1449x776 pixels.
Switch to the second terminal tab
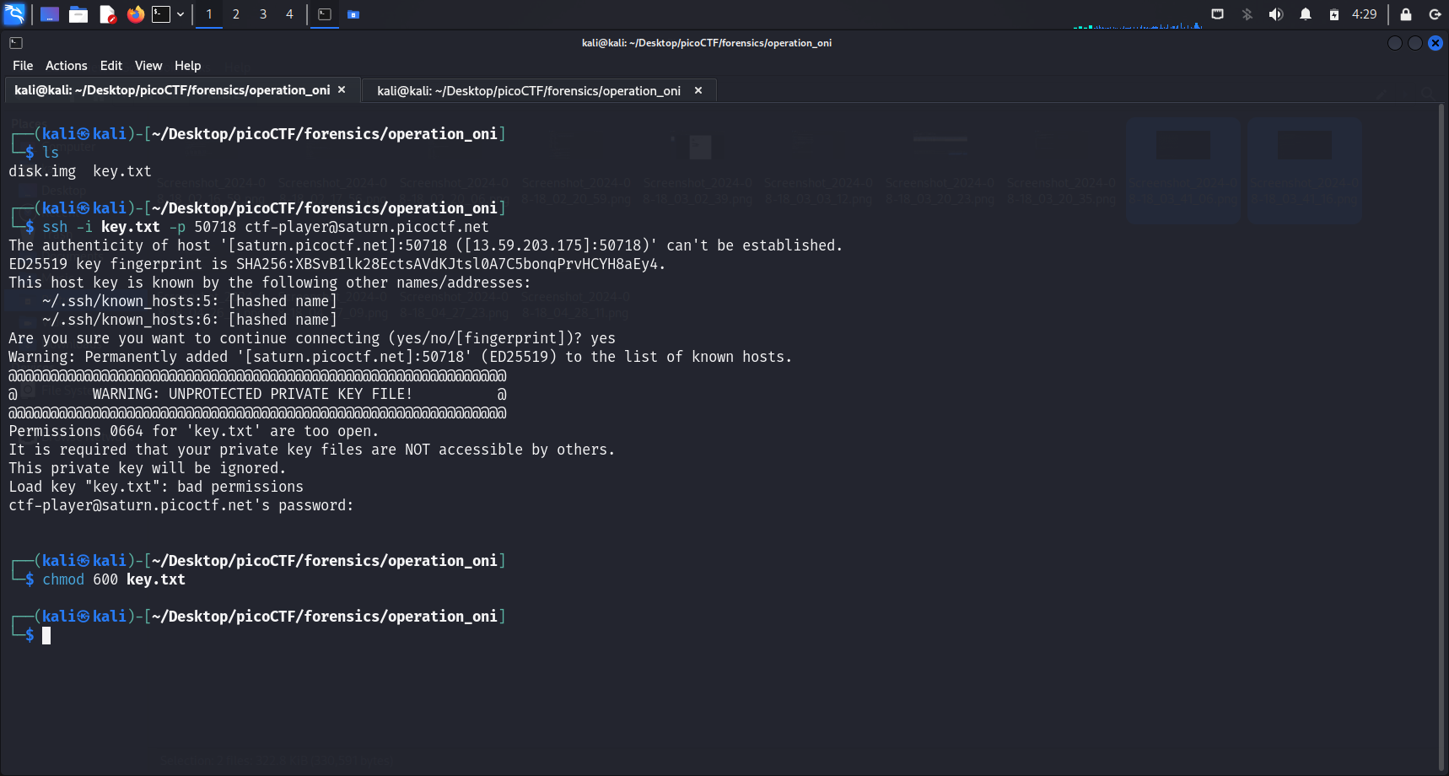pyautogui.click(x=528, y=91)
